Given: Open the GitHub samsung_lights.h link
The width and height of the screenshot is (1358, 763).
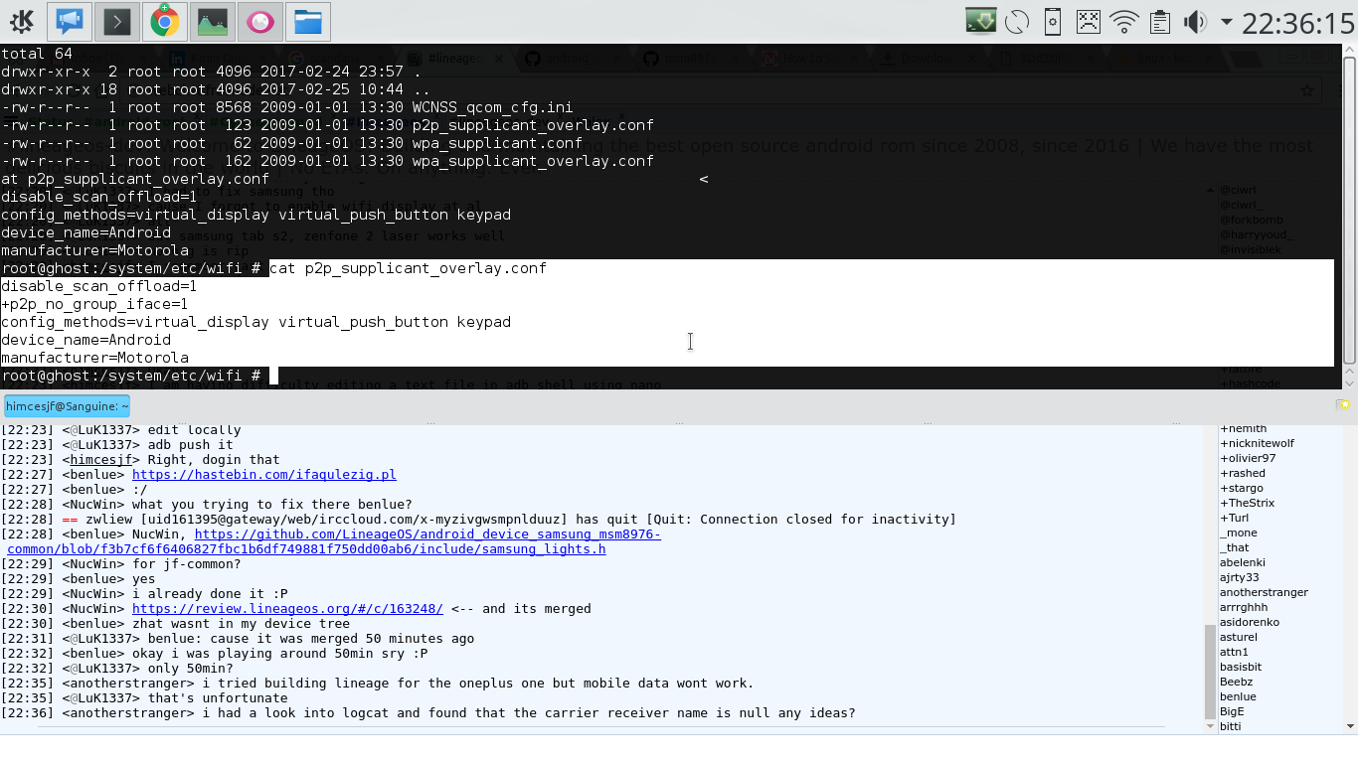Looking at the screenshot, I should 334,541.
